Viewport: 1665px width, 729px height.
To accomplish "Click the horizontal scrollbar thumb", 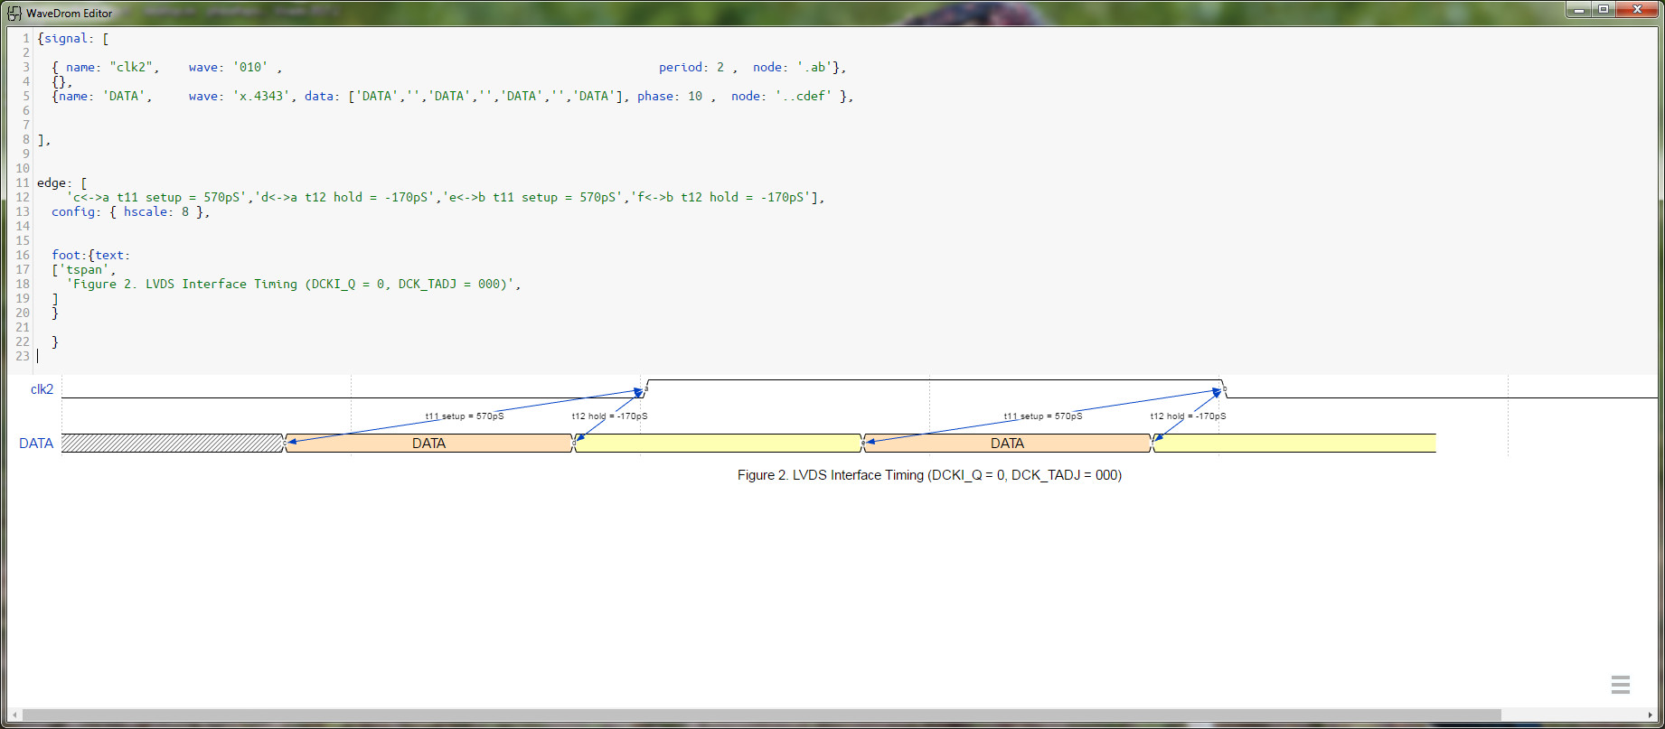I will coord(759,715).
